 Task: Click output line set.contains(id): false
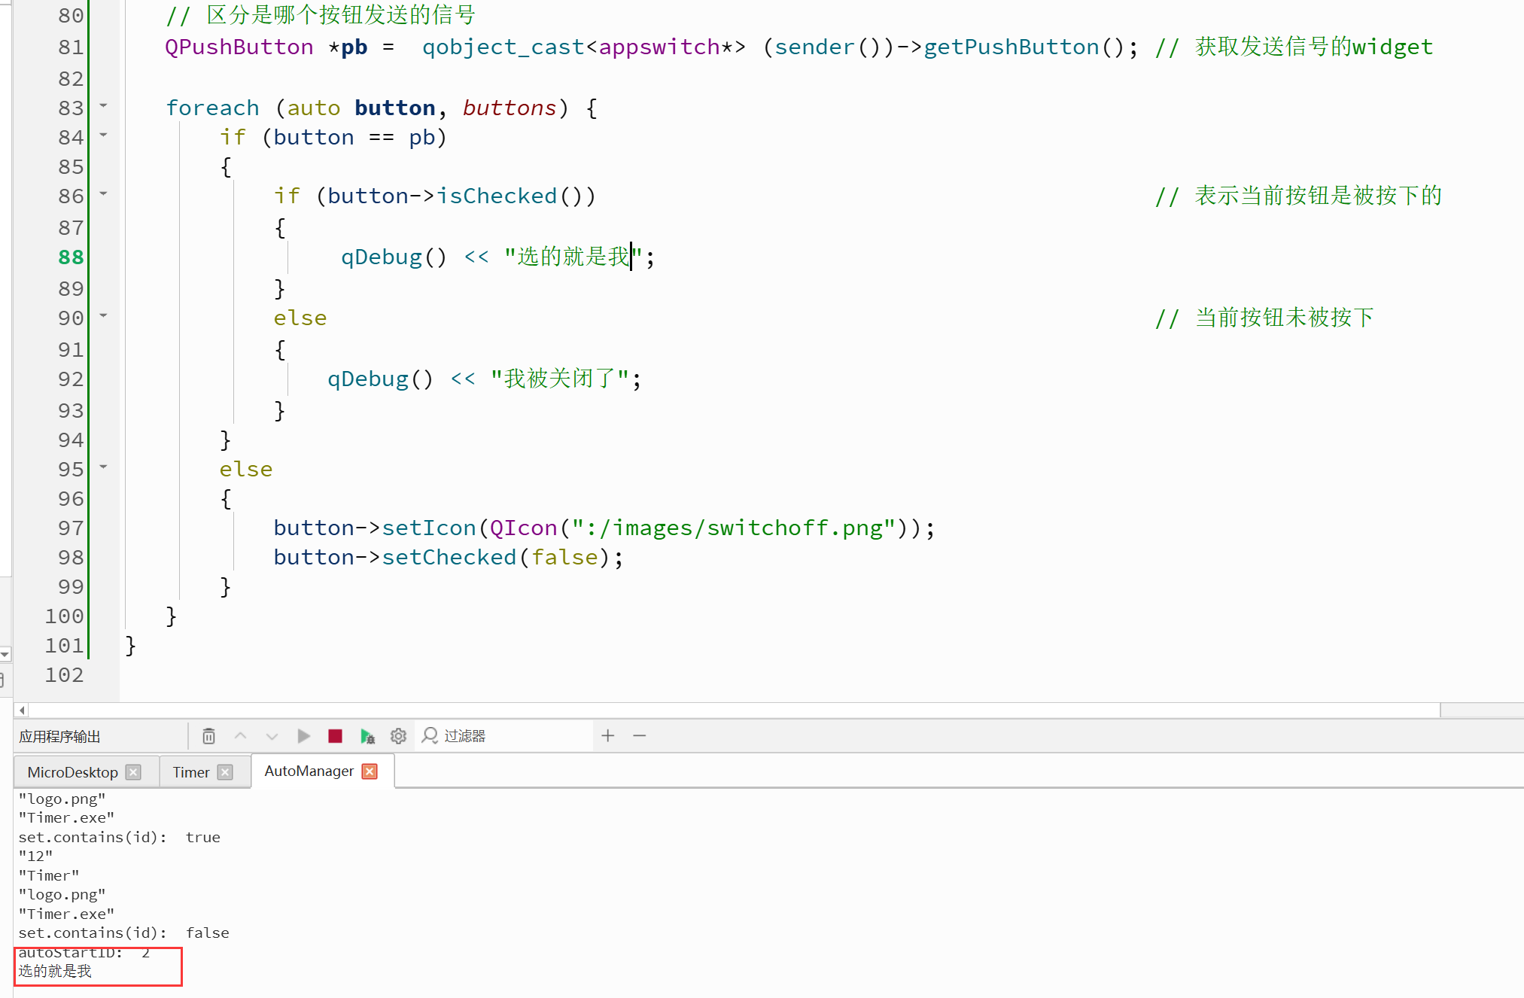click(123, 933)
